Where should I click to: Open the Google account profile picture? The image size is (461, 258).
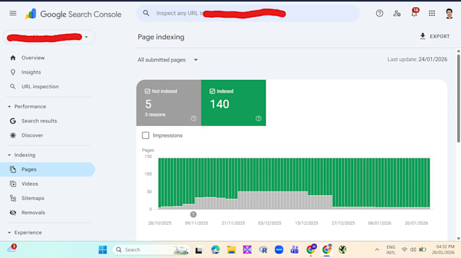point(449,14)
